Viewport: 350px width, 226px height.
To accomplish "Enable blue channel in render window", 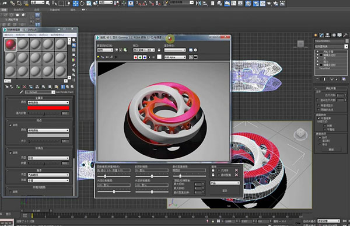I will pos(145,57).
